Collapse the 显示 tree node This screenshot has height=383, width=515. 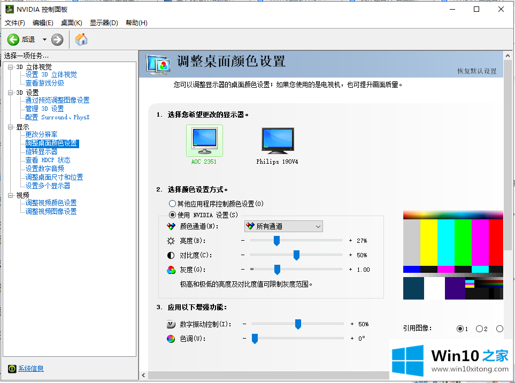pos(11,127)
